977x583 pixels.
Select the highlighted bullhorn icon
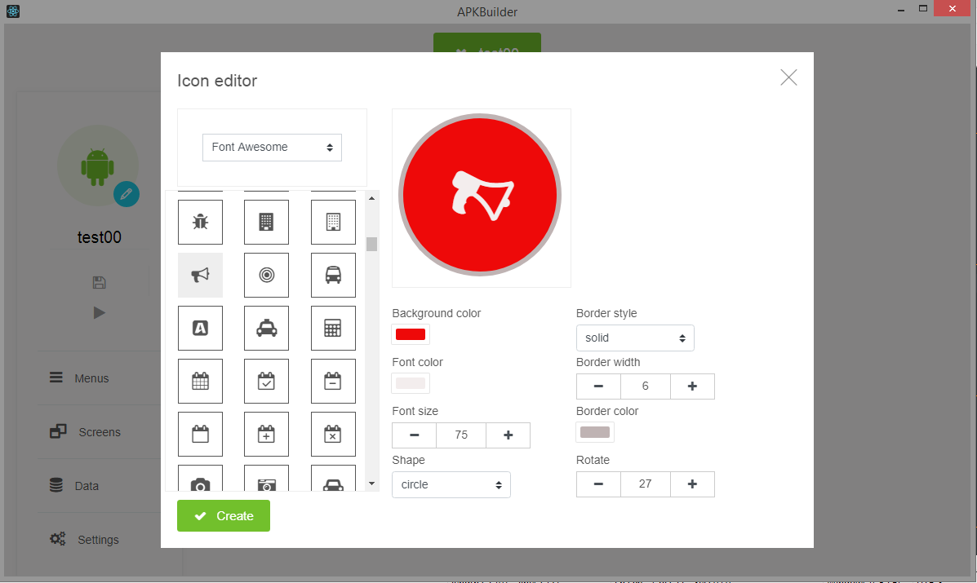pos(200,275)
